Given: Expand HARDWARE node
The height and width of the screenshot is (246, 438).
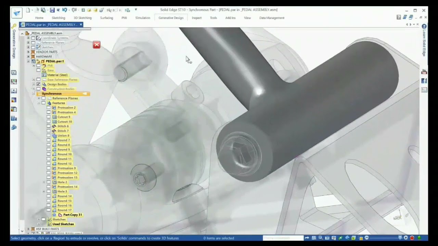Looking at the screenshot, I should point(28,56).
